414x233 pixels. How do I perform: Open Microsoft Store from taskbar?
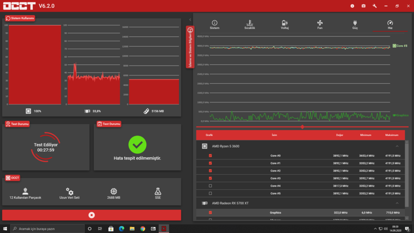click(x=111, y=228)
